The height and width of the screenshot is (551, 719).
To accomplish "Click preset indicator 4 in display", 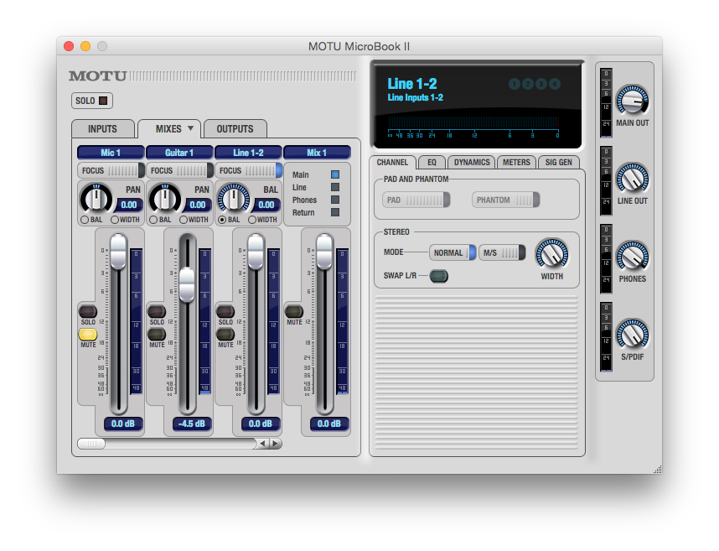I will click(555, 84).
